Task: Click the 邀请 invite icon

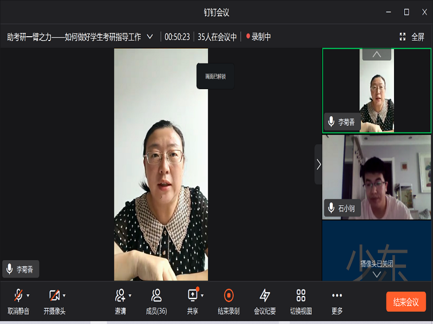Action: point(120,295)
